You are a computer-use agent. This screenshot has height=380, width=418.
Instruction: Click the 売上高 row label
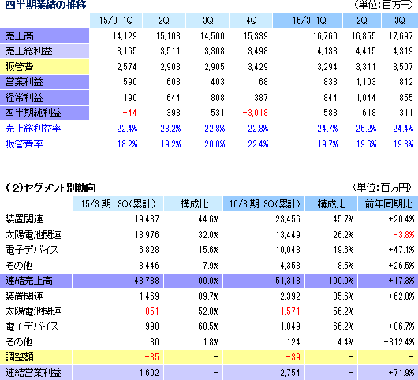point(44,36)
